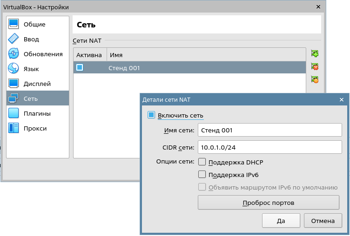Toggle active checkbox for Стенд 001

(x=80, y=68)
